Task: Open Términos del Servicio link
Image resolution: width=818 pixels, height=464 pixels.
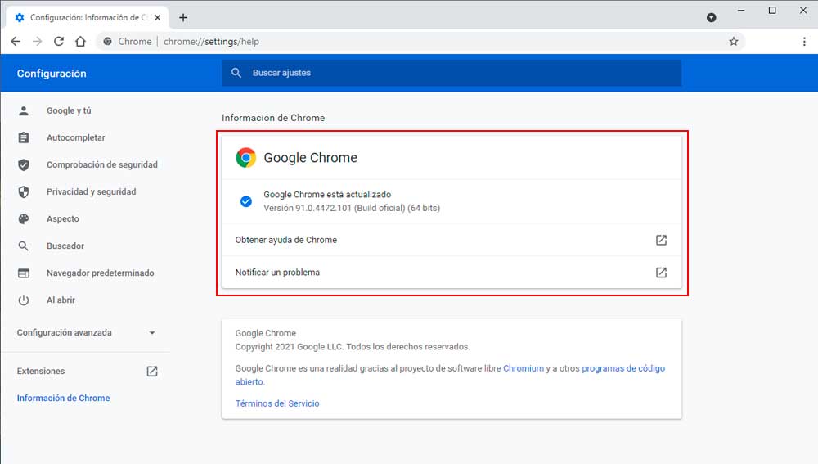Action: (277, 403)
